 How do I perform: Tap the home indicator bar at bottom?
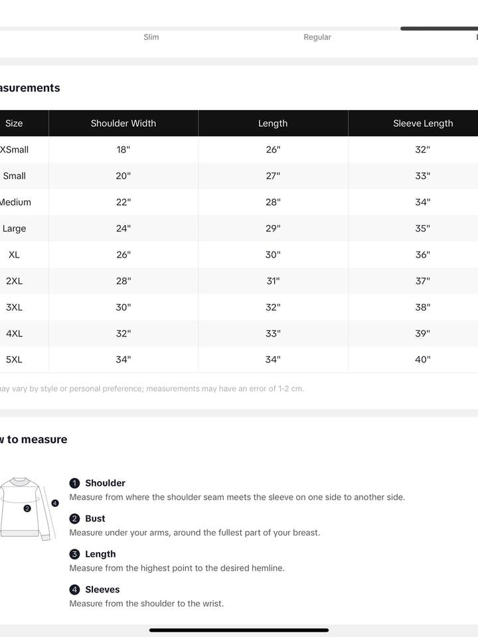tap(239, 630)
